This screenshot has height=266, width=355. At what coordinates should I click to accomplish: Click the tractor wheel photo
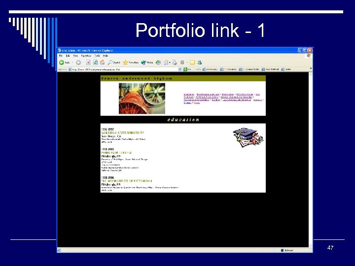tap(142, 99)
